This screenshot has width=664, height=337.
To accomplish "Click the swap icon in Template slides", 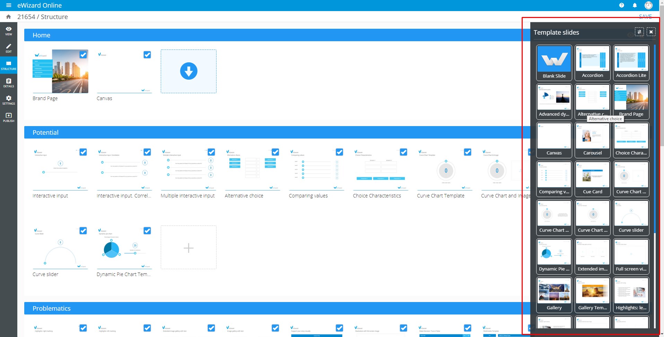I will 639,32.
